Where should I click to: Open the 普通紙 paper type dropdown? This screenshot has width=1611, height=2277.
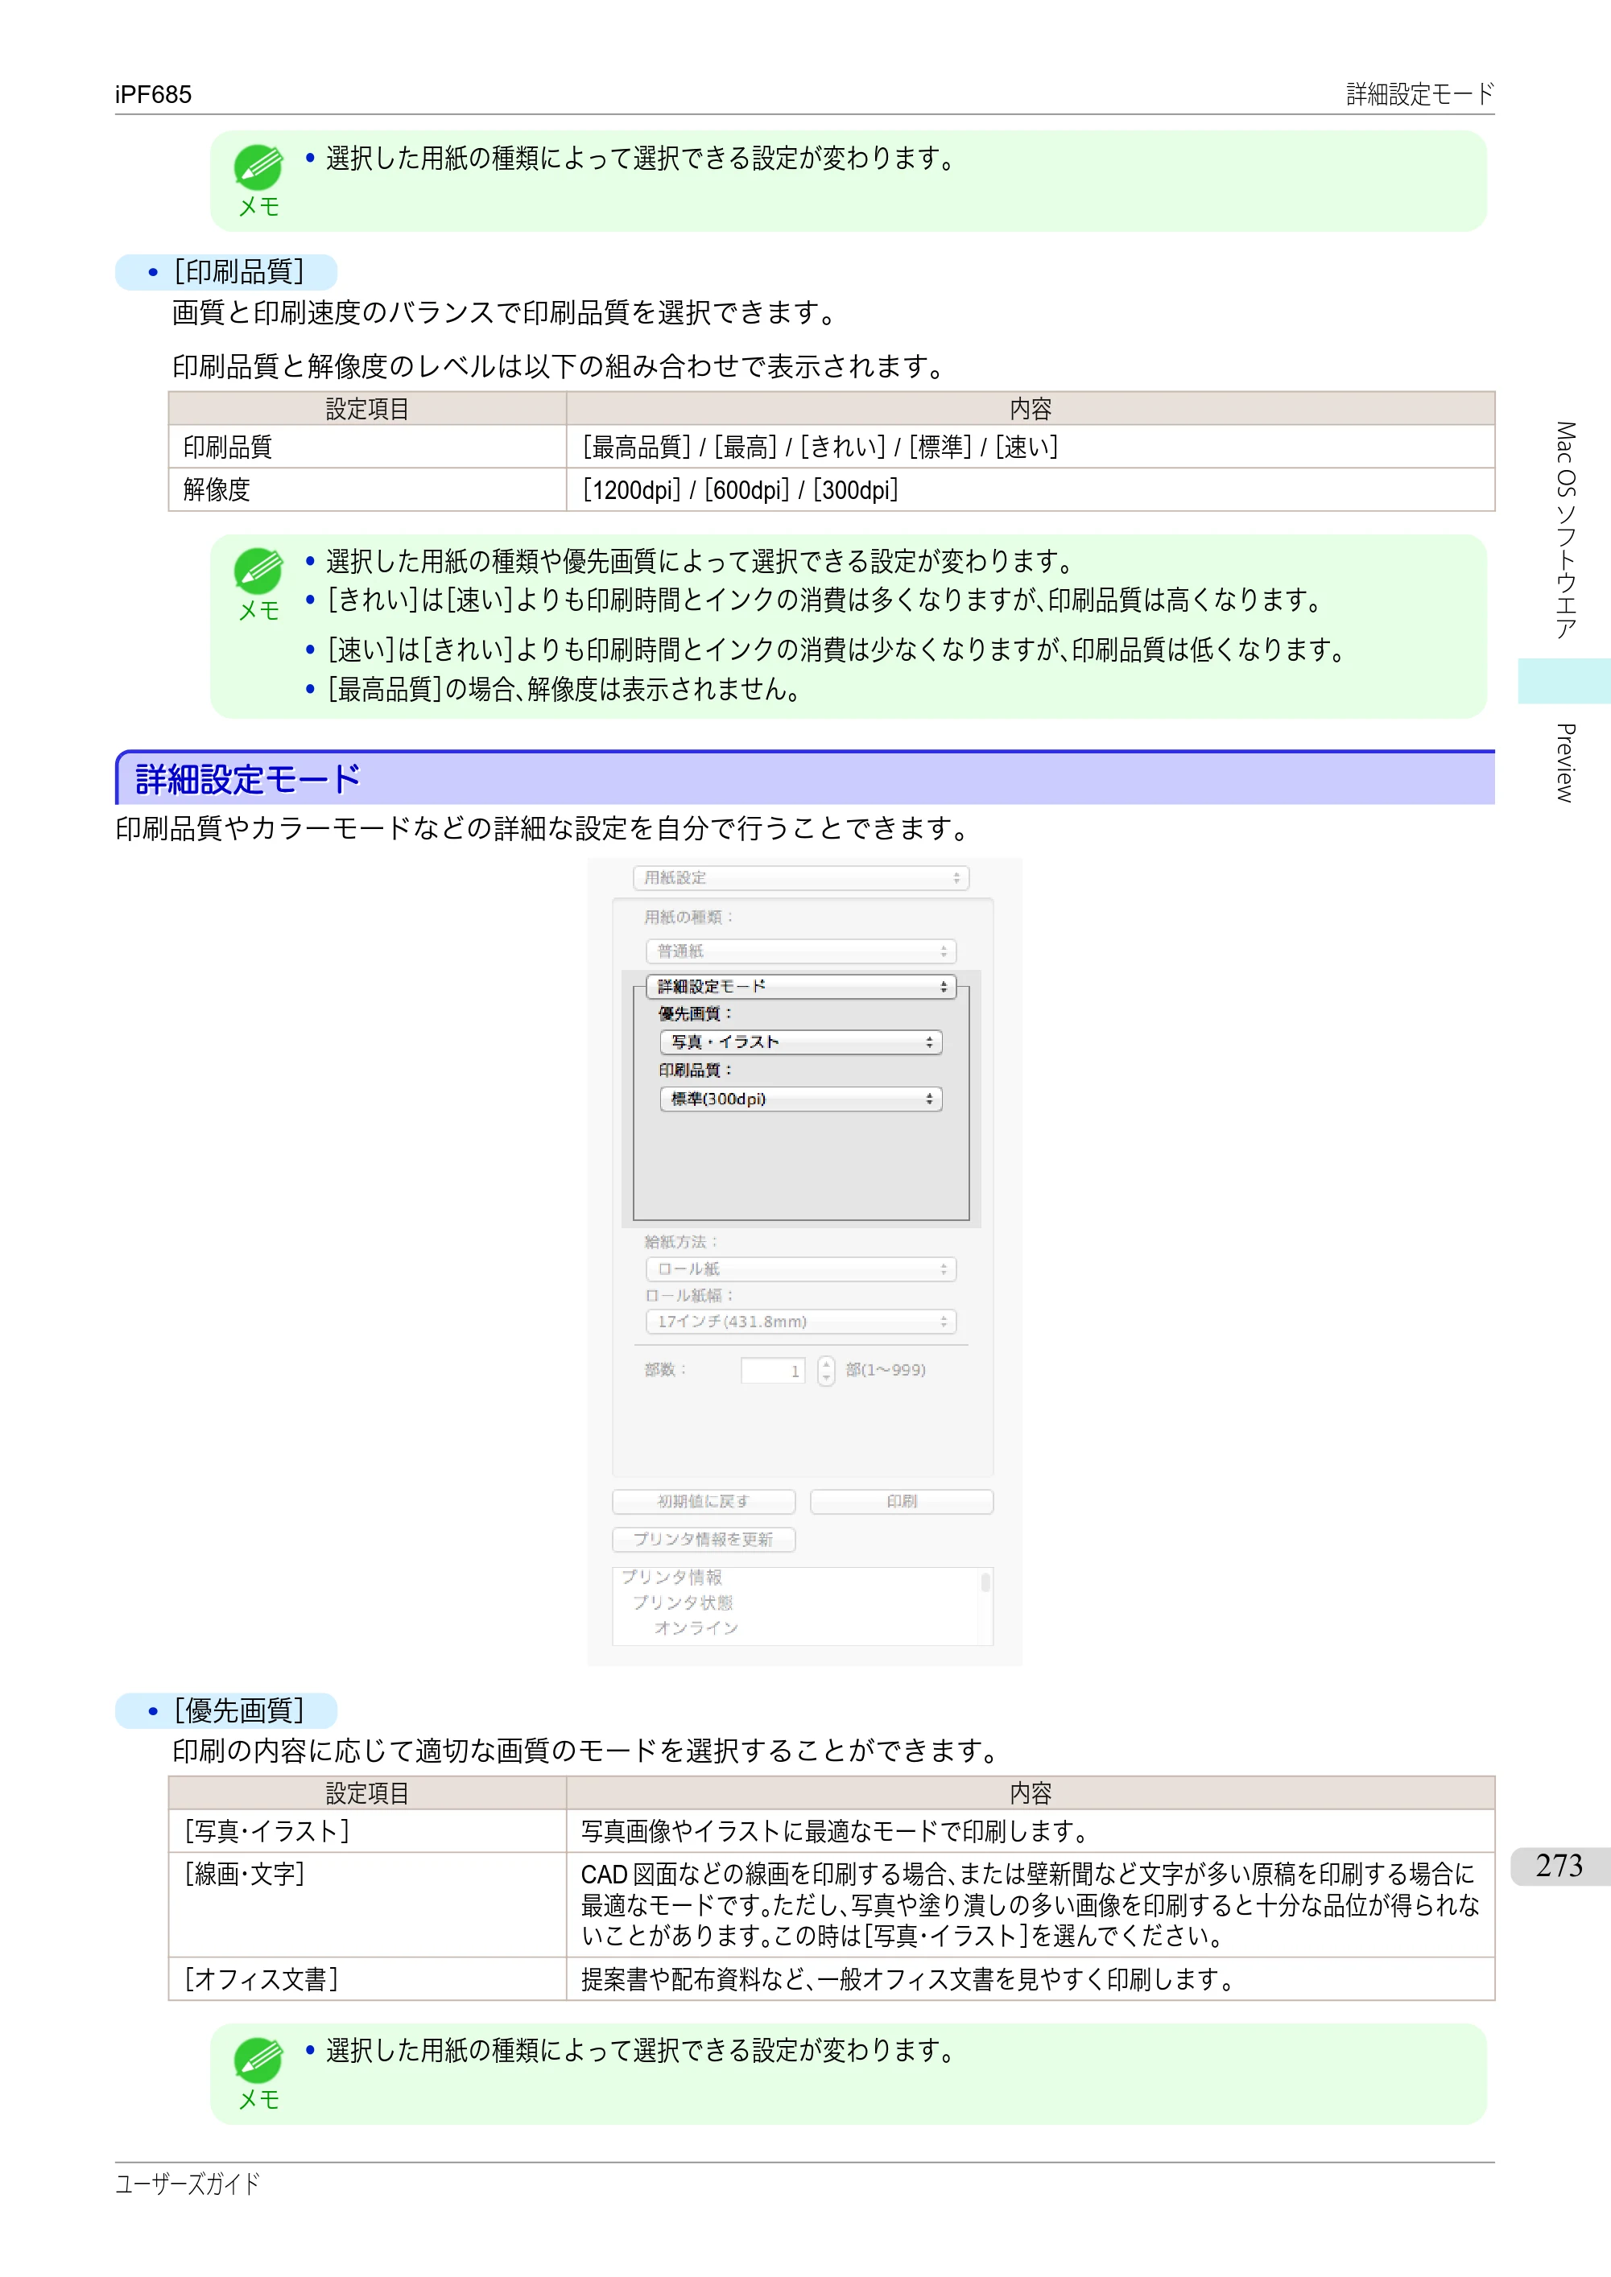point(800,951)
